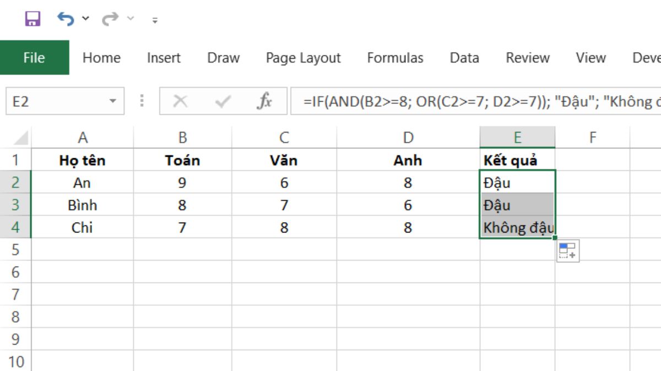Viewport: 661px width, 371px height.
Task: Open the Page Layout tab
Action: (x=304, y=58)
